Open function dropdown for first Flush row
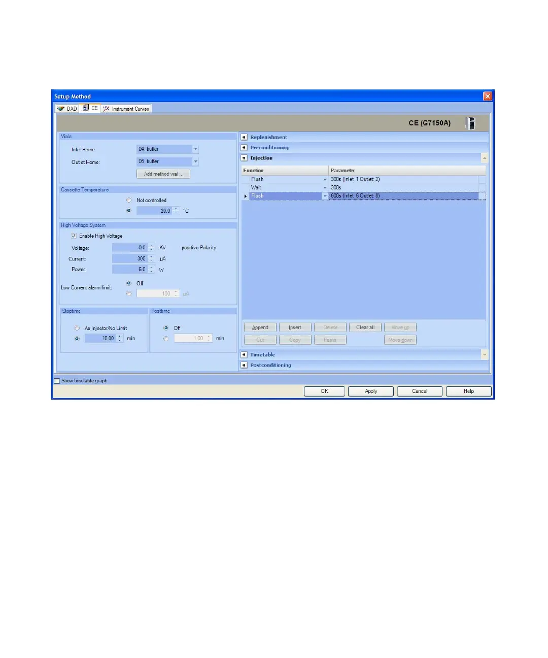This screenshot has height=658, width=548. coord(325,179)
